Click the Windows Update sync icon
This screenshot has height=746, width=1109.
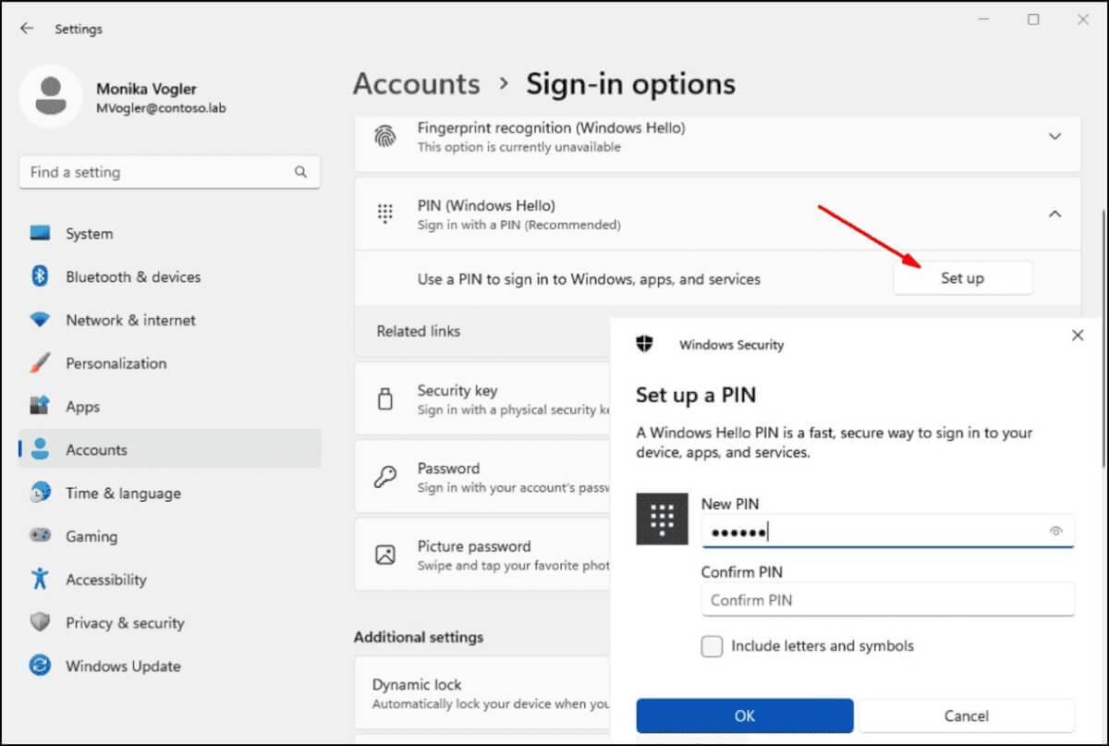40,666
